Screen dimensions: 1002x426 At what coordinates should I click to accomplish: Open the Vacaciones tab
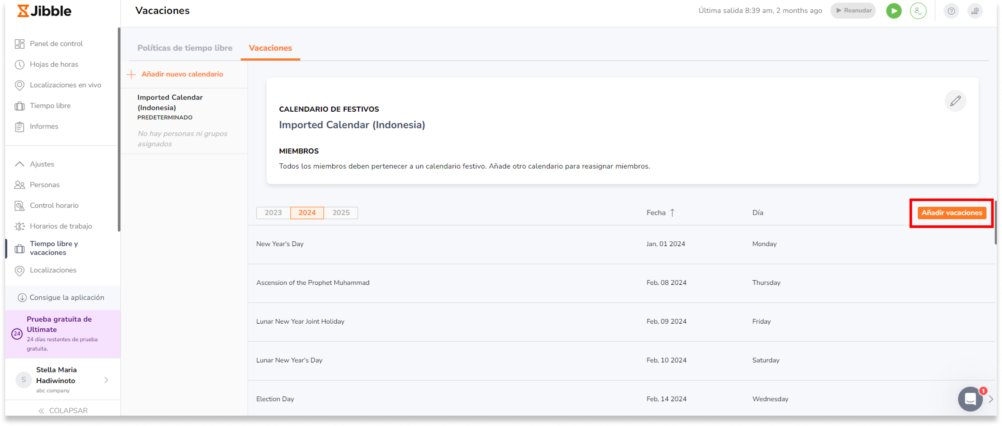[x=270, y=48]
